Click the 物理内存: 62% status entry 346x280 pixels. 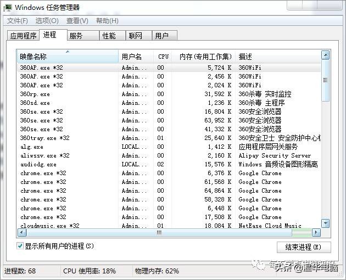[157, 271]
